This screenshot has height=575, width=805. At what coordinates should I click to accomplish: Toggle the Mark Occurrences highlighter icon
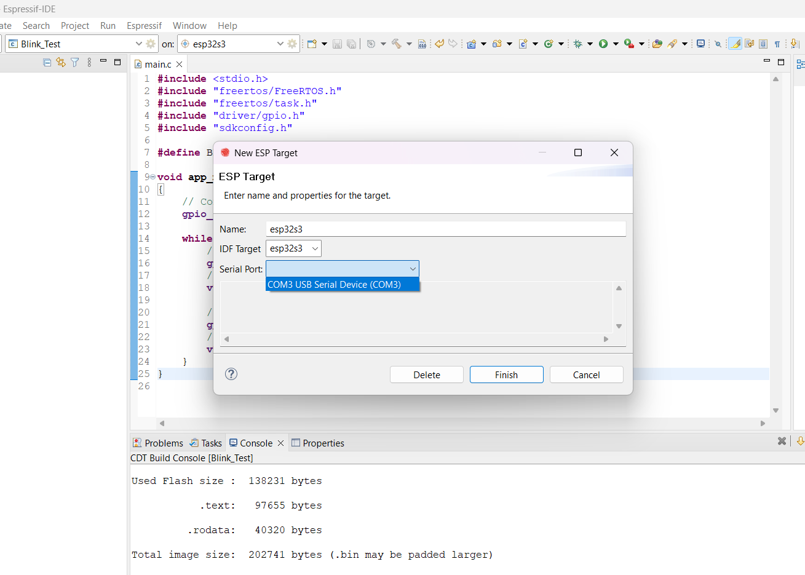tap(735, 44)
